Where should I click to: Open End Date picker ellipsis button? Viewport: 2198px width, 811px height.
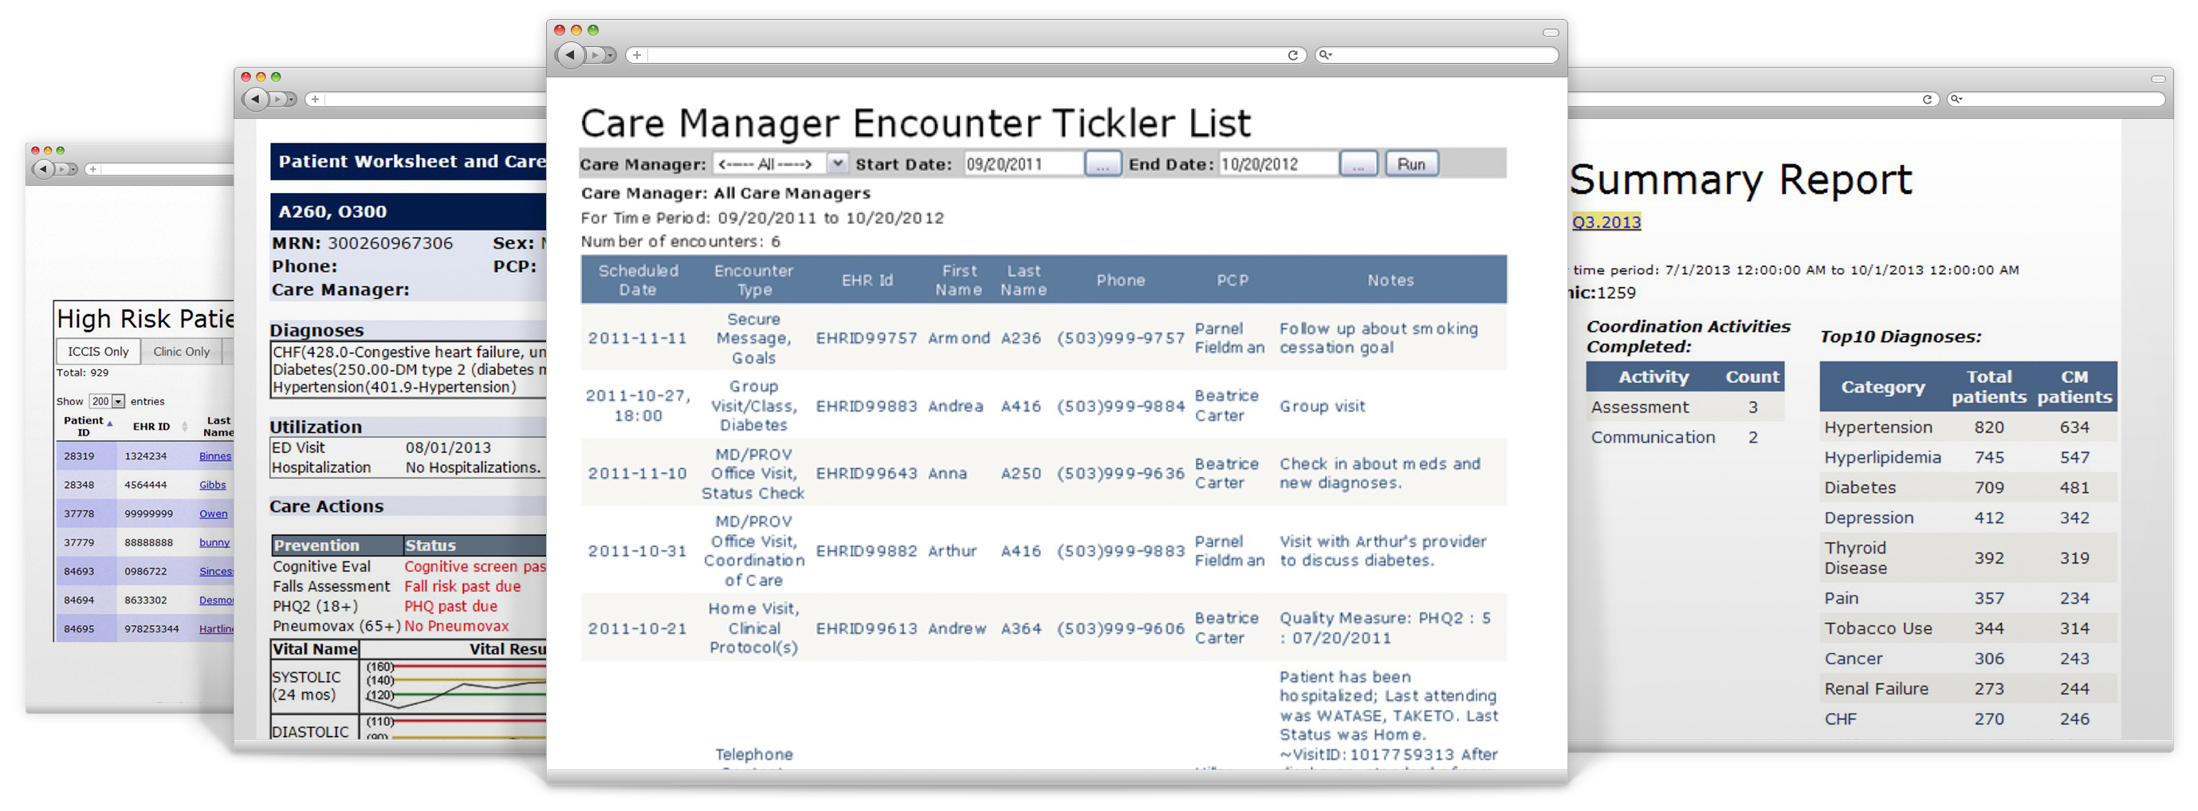pyautogui.click(x=1358, y=163)
